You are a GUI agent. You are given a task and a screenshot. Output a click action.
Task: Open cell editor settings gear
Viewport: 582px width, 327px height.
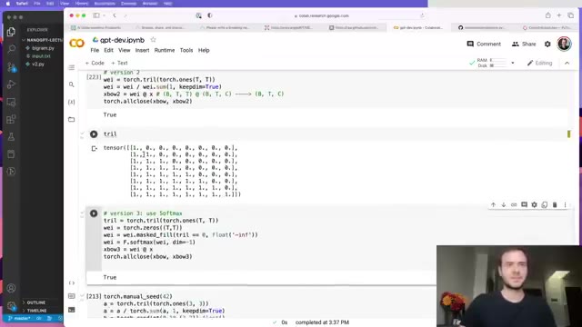(x=534, y=204)
